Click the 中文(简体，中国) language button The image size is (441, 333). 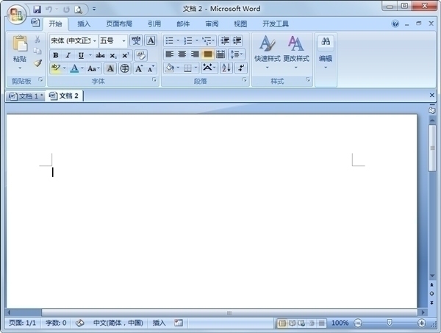[118, 323]
